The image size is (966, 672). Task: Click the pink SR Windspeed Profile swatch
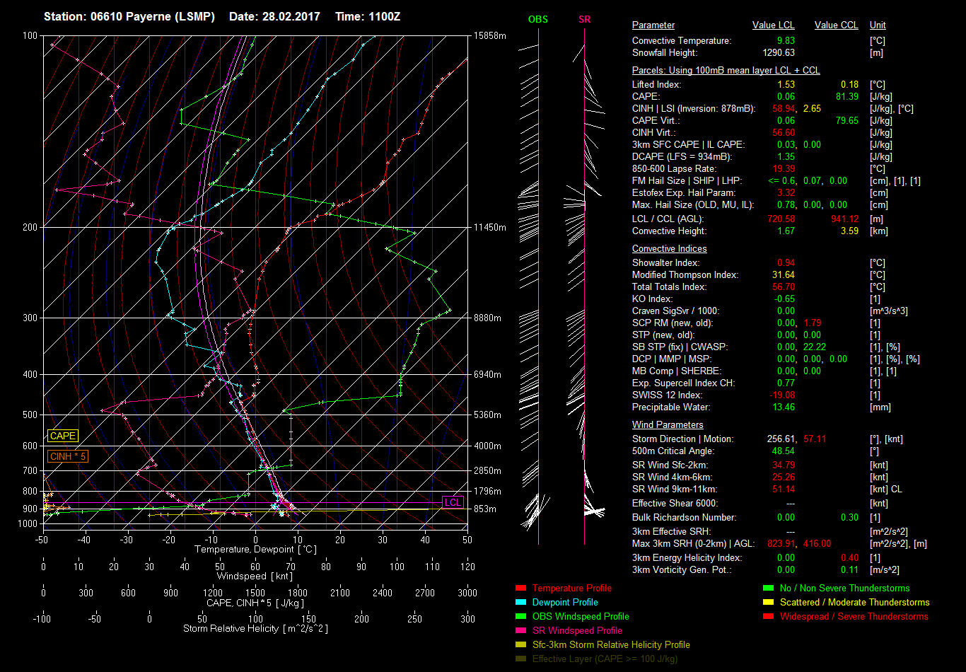(520, 631)
